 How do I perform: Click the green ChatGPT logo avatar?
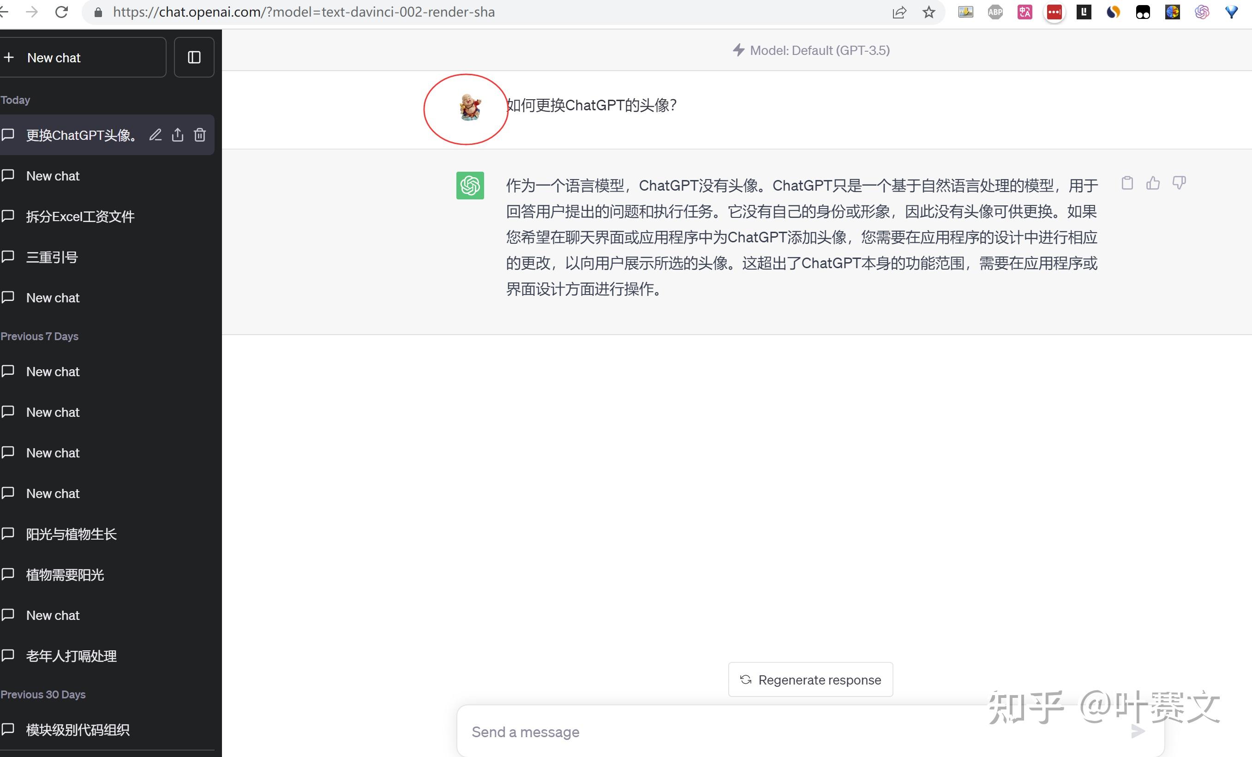[x=470, y=186]
